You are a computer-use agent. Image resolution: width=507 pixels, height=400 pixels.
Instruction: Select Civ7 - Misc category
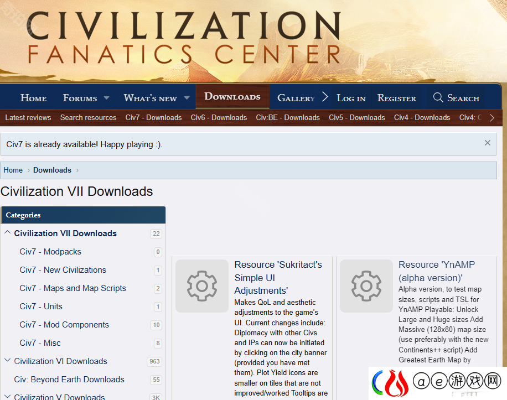pyautogui.click(x=40, y=343)
